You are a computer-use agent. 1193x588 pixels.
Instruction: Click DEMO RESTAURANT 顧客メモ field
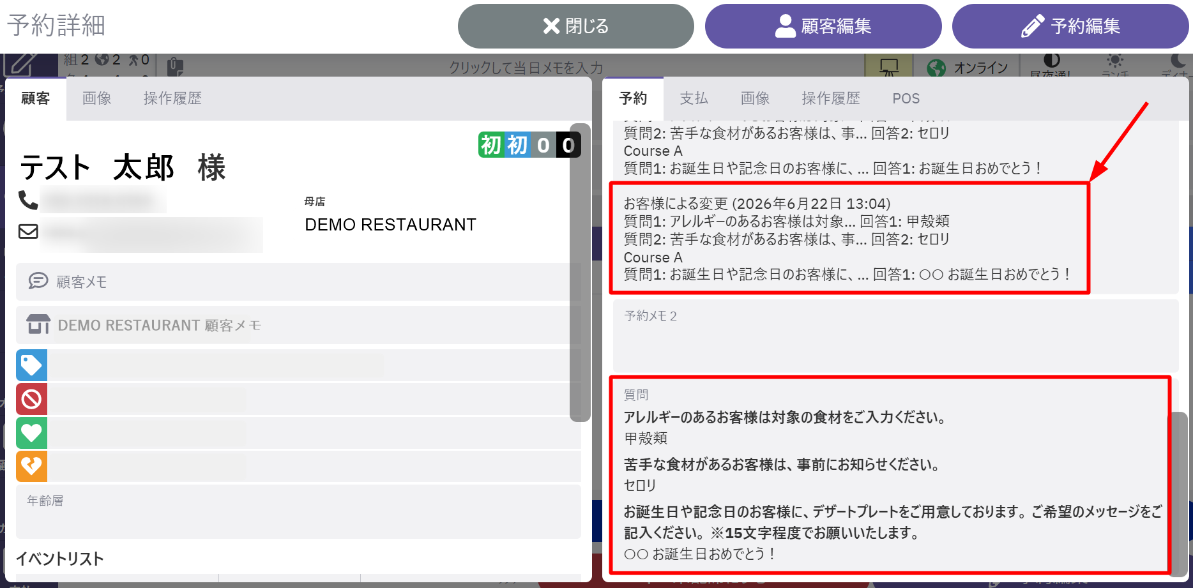(298, 325)
